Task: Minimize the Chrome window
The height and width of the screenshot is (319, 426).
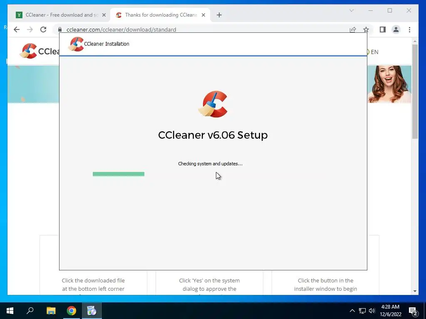Action: (x=371, y=10)
